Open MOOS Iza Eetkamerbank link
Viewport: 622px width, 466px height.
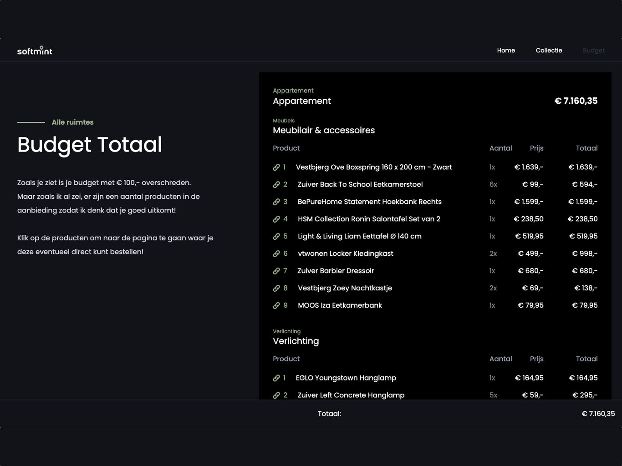340,305
